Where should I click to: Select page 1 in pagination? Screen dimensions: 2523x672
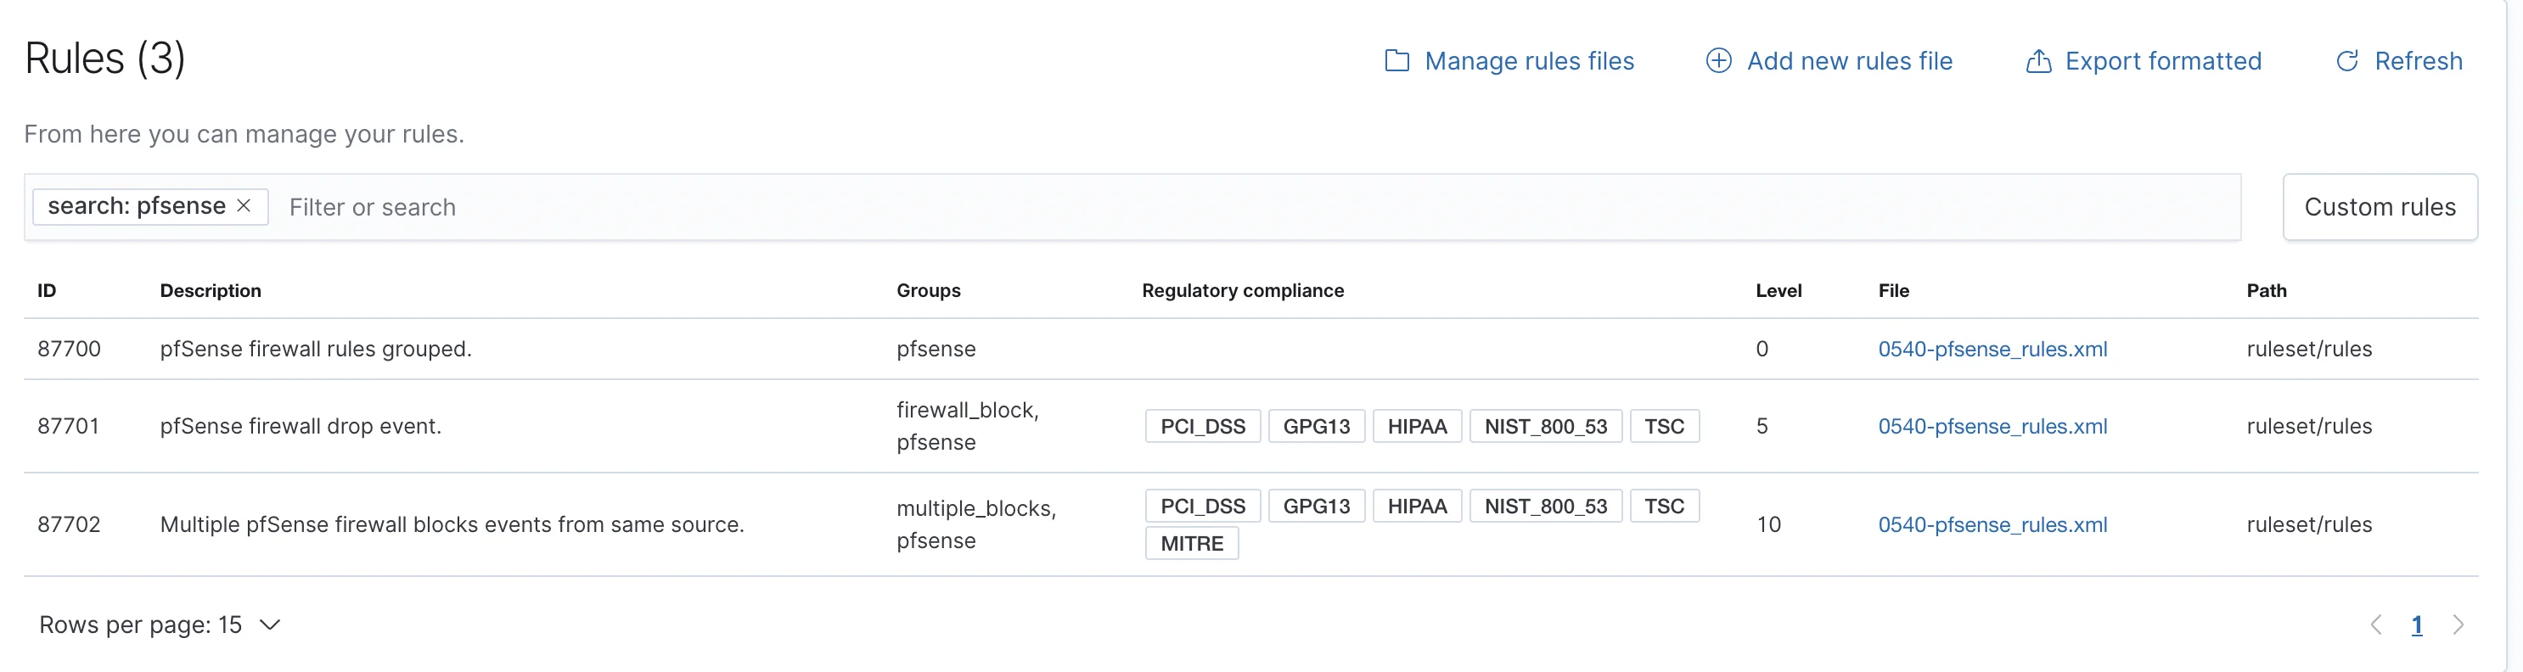(2416, 625)
